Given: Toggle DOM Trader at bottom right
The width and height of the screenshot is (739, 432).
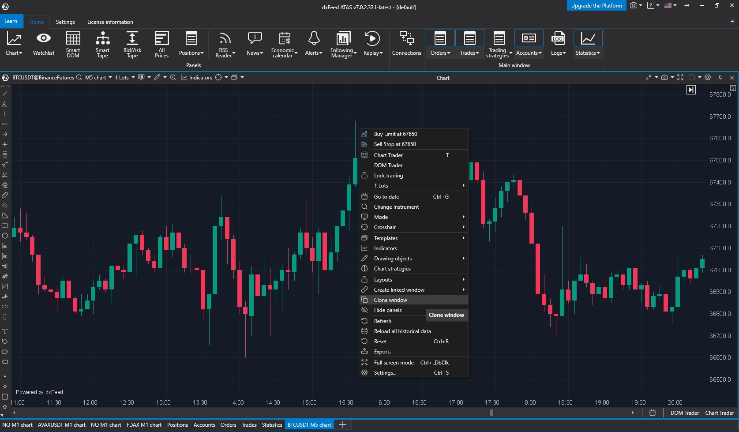Looking at the screenshot, I should click(x=684, y=413).
